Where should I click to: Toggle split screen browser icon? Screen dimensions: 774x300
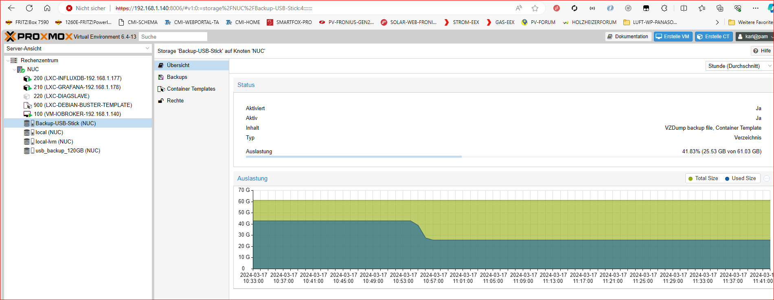click(x=684, y=8)
